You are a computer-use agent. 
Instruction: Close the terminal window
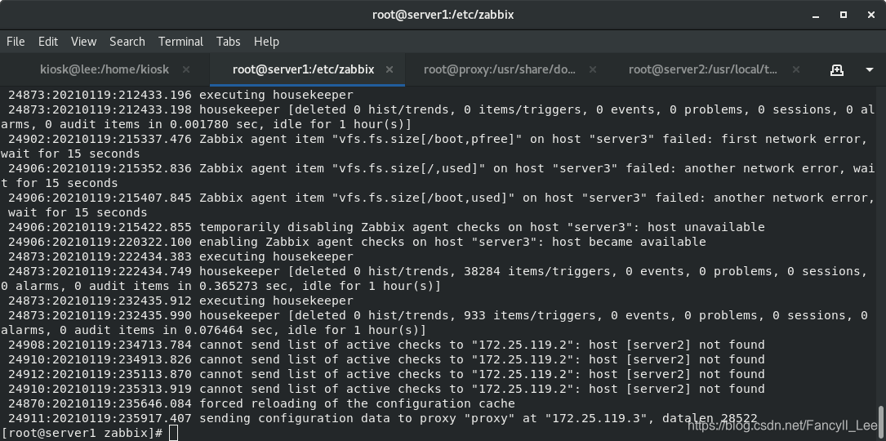tap(870, 15)
